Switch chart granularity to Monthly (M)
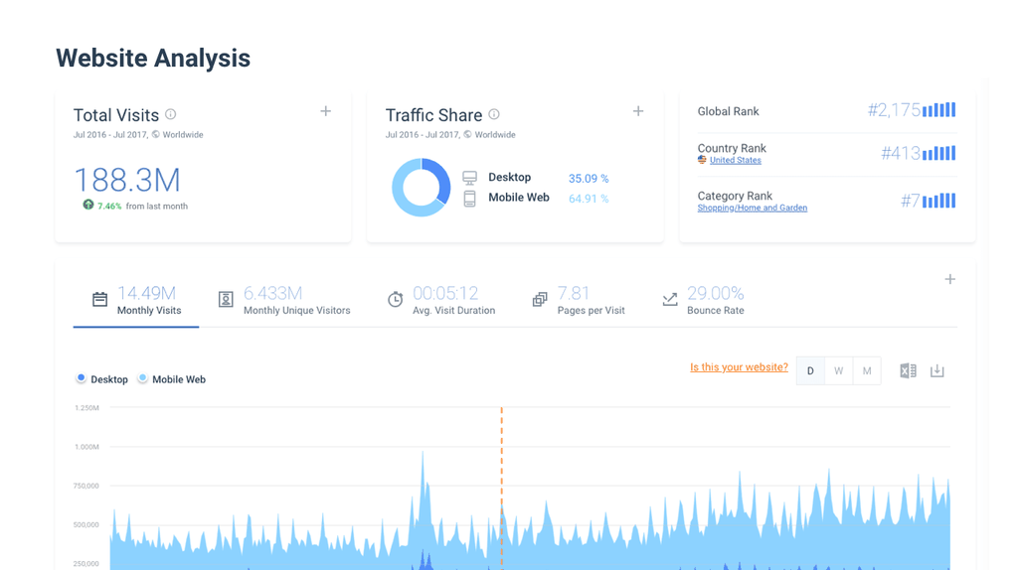 click(x=867, y=371)
